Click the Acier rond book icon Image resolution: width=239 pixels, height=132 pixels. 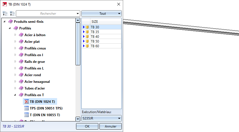click(21, 75)
